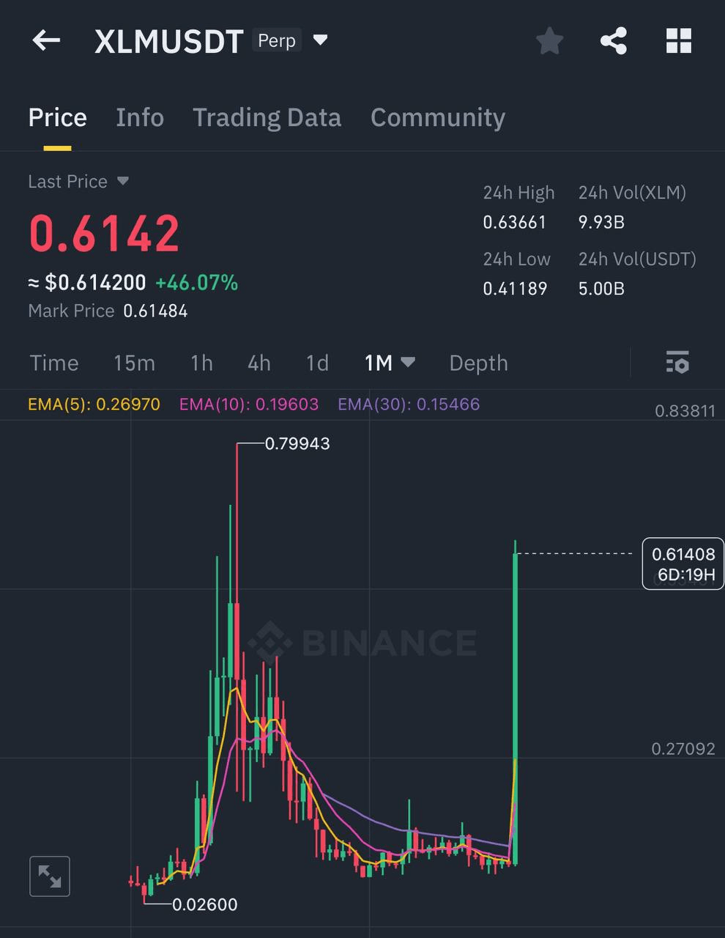Tap the Perp contract badge
This screenshot has width=725, height=938.
pyautogui.click(x=277, y=40)
